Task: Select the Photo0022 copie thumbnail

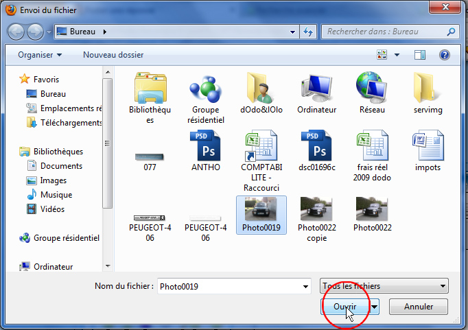Action: 316,213
